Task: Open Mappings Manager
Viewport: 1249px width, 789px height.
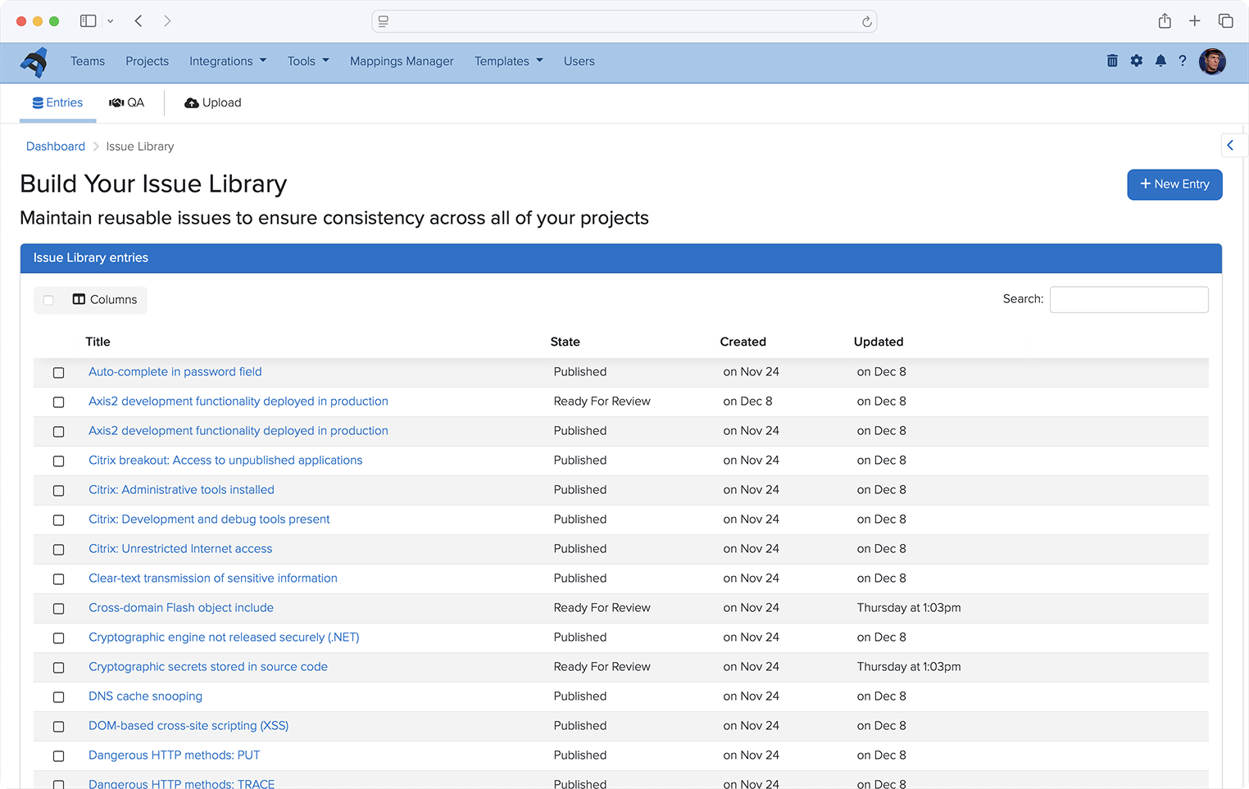Action: coord(402,61)
